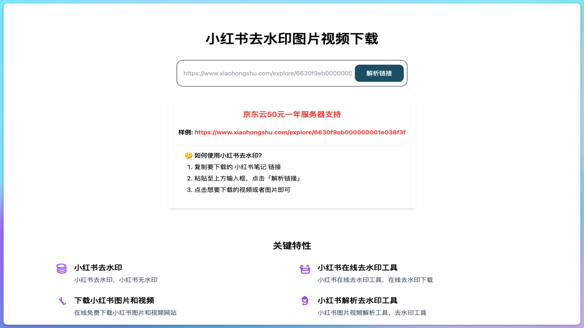Screen dimensions: 584x328
Task: Click the URL input box
Action: coord(266,73)
